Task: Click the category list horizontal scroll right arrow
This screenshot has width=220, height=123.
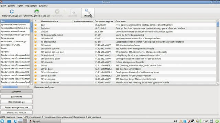Action: coord(29,87)
